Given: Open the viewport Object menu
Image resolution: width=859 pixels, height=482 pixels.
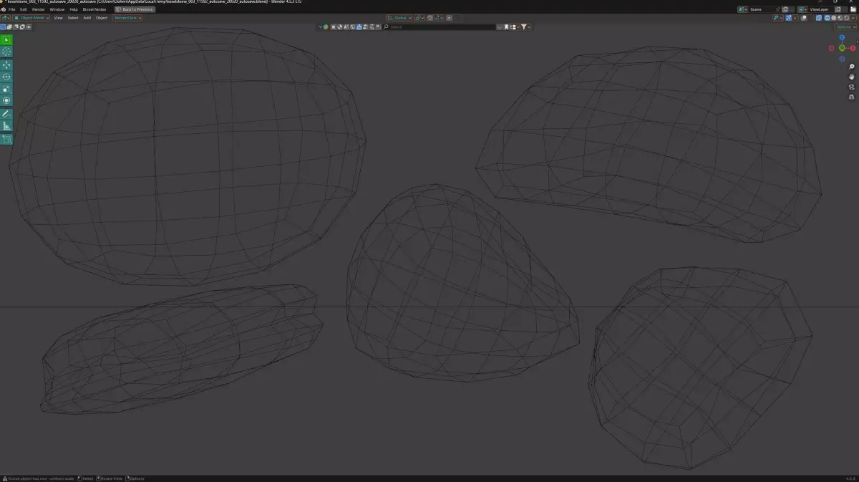Looking at the screenshot, I should (102, 17).
